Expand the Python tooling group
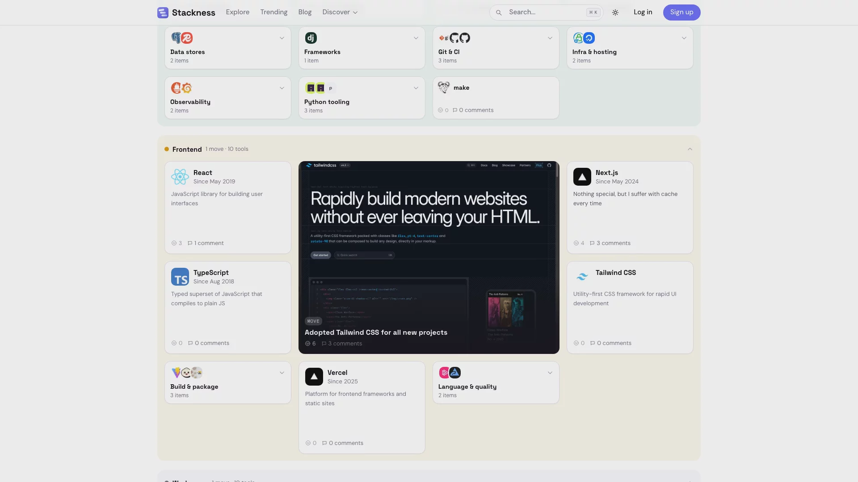This screenshot has width=858, height=482. coord(416,88)
